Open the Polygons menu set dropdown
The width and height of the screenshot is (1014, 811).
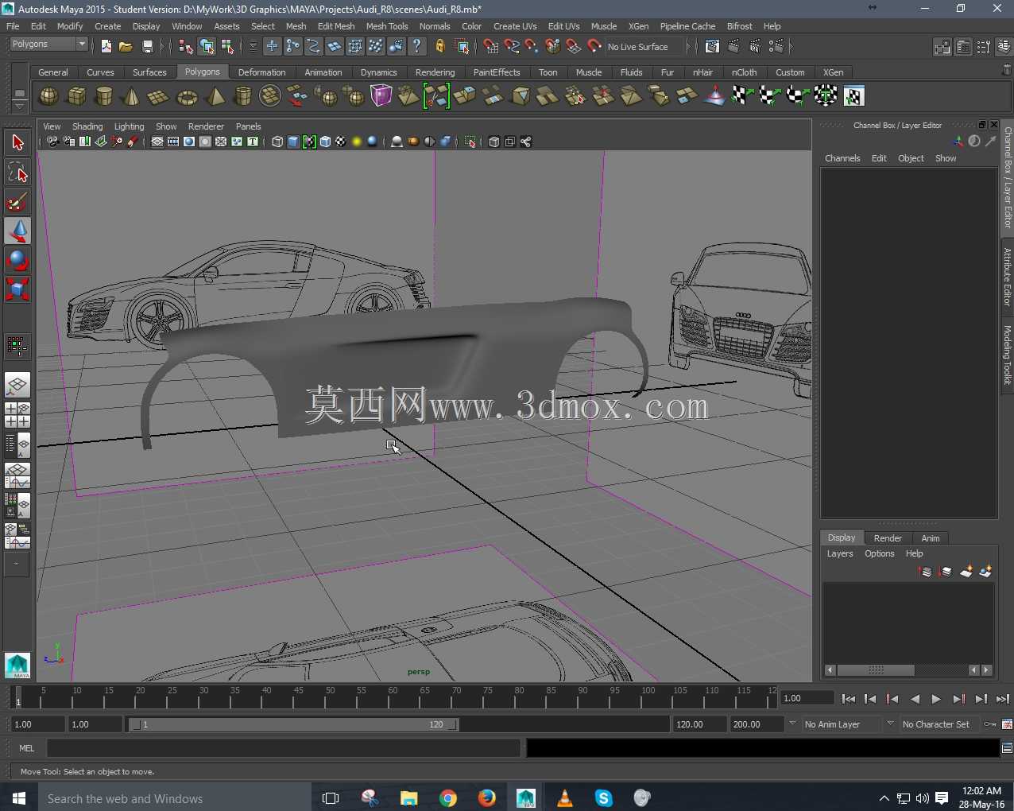tap(48, 45)
